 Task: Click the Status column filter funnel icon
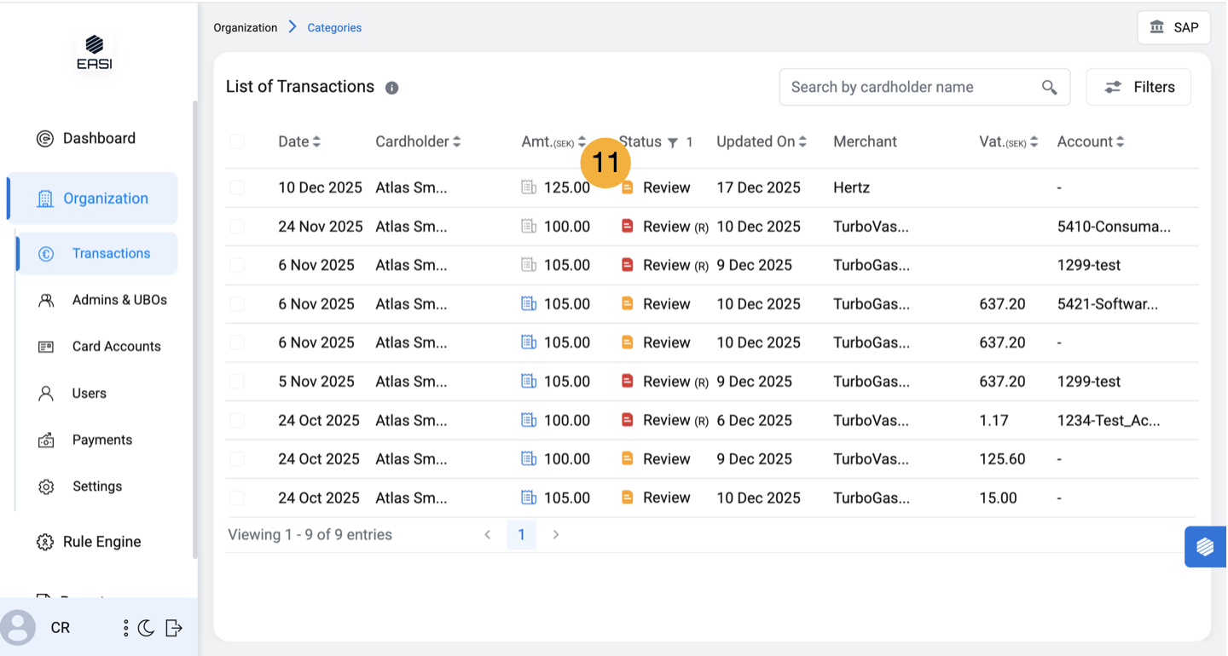point(673,142)
